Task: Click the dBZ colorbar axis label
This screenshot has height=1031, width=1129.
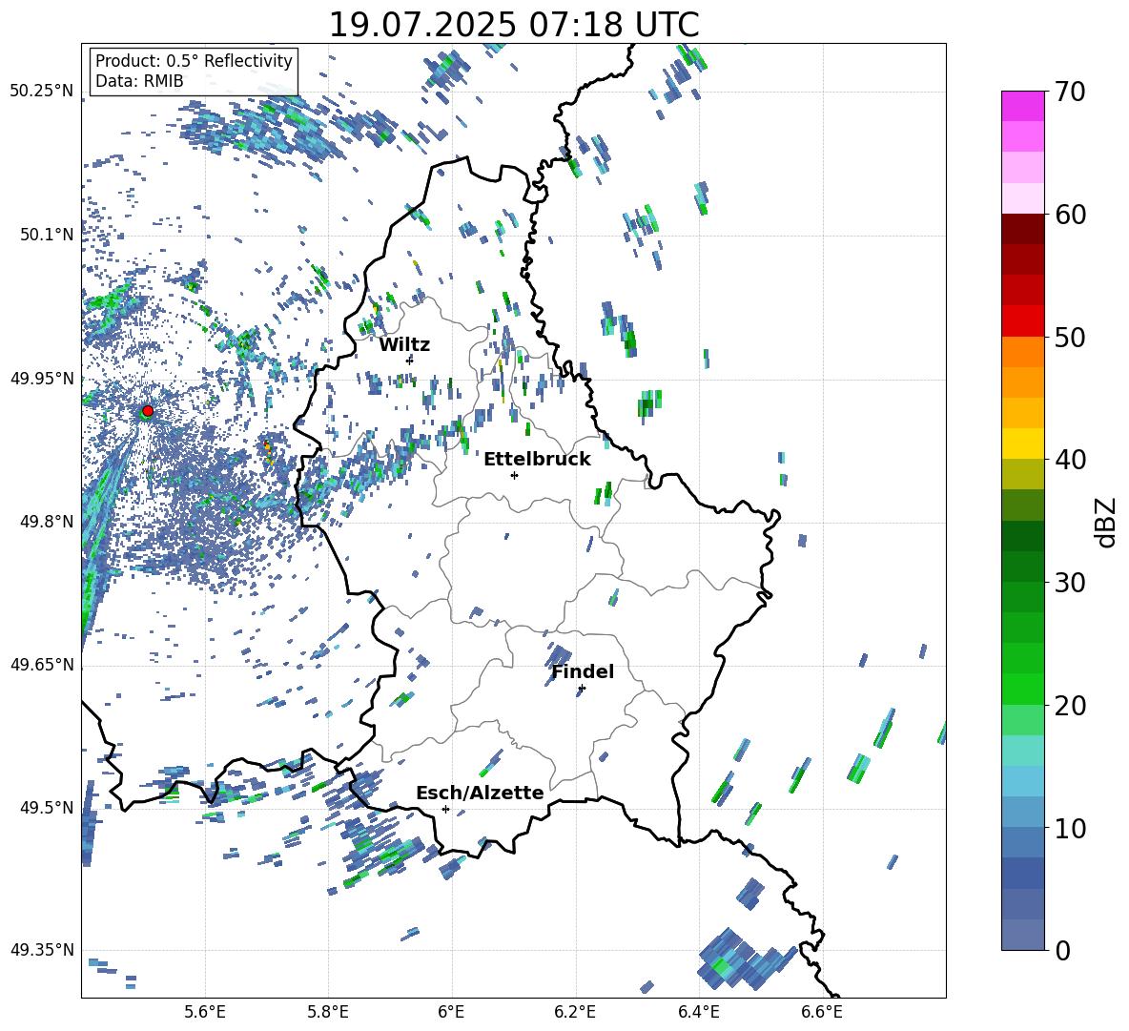Action: 1107,522
